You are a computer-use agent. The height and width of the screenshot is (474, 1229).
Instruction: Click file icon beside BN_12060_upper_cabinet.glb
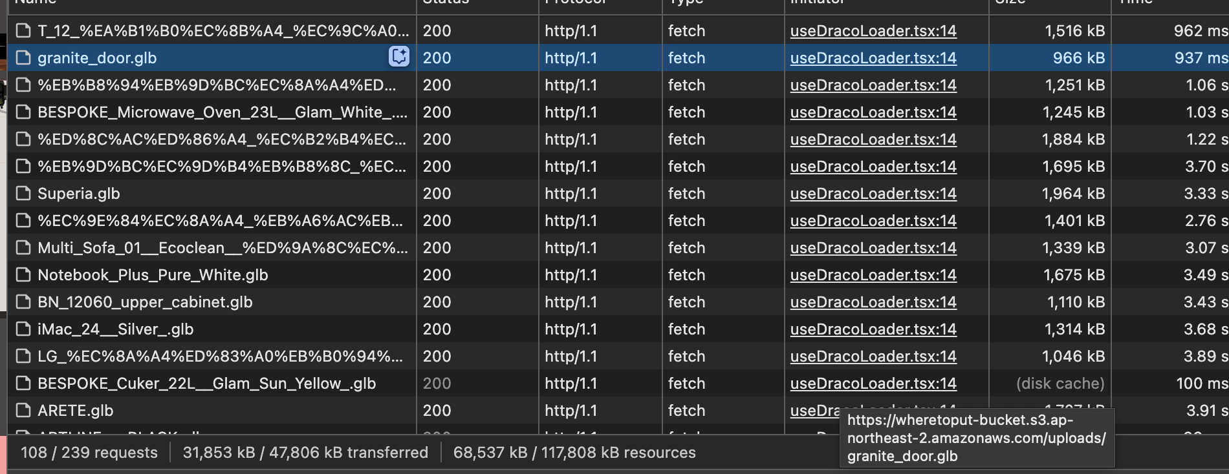tap(23, 302)
